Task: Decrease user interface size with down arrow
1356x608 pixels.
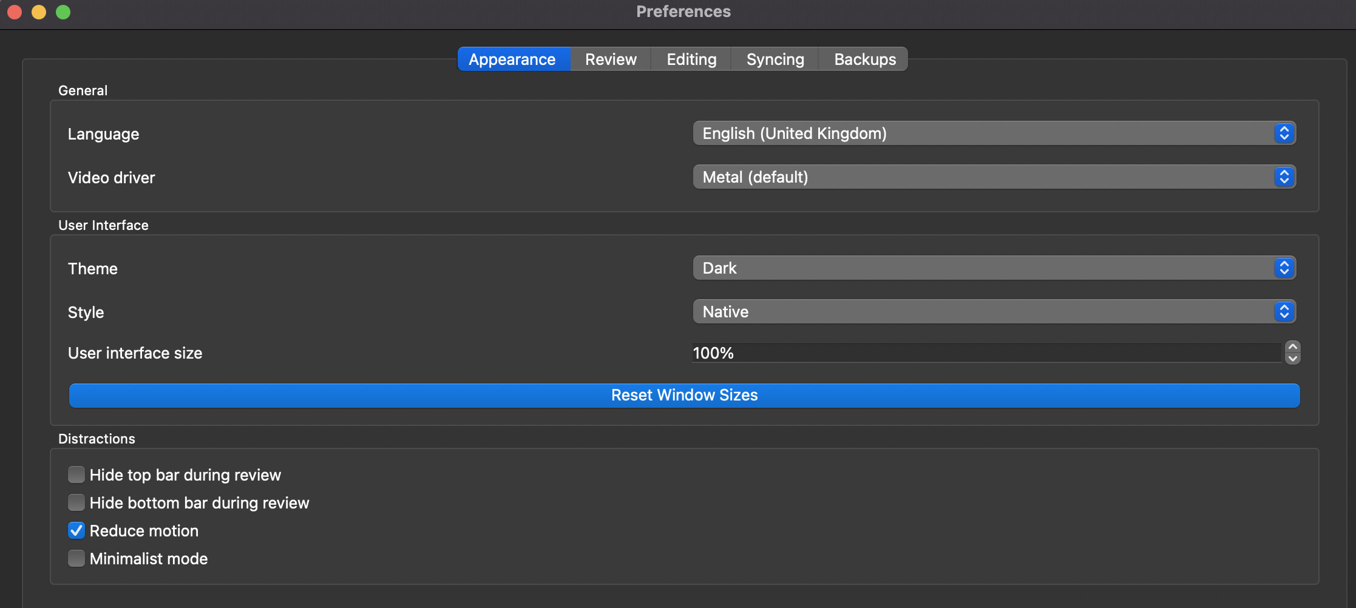Action: click(x=1293, y=359)
